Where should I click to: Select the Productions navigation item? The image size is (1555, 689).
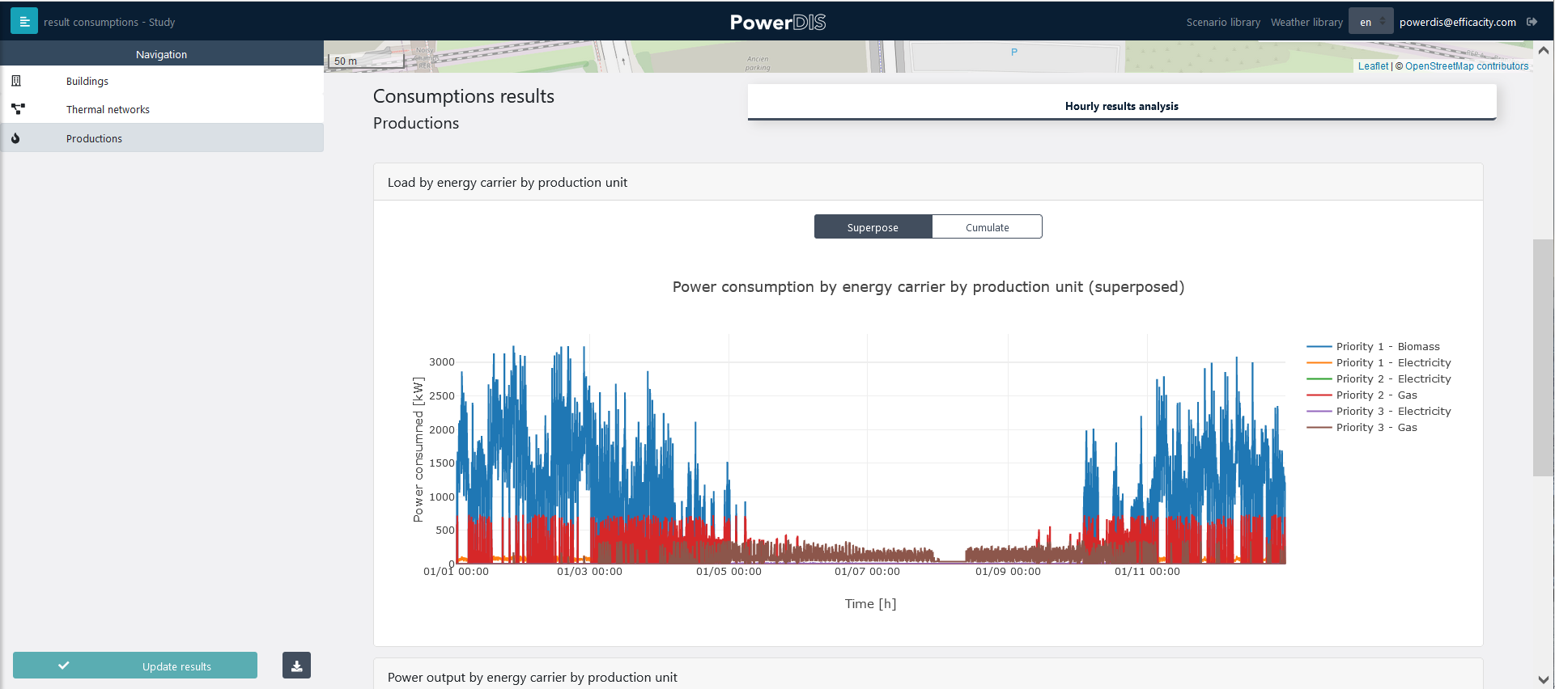coord(162,138)
